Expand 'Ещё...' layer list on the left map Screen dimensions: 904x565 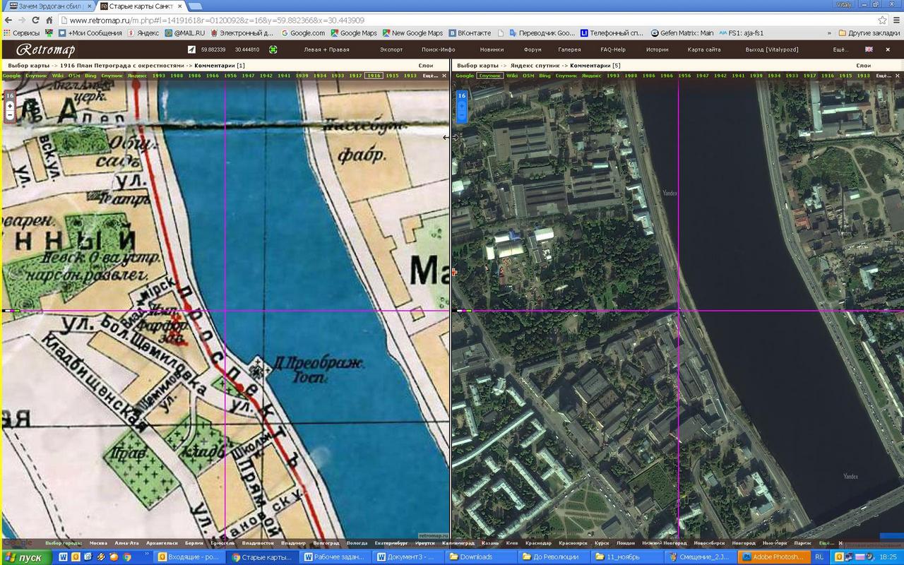coord(430,76)
